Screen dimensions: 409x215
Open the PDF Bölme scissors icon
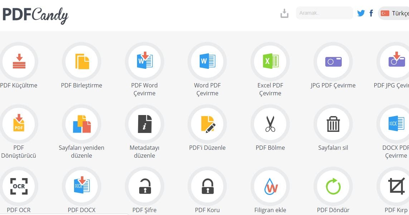pos(270,124)
